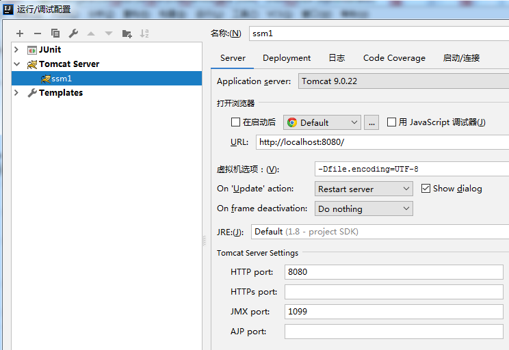Click the Chrome browser icon
Viewport: 509px width, 350px height.
point(292,122)
